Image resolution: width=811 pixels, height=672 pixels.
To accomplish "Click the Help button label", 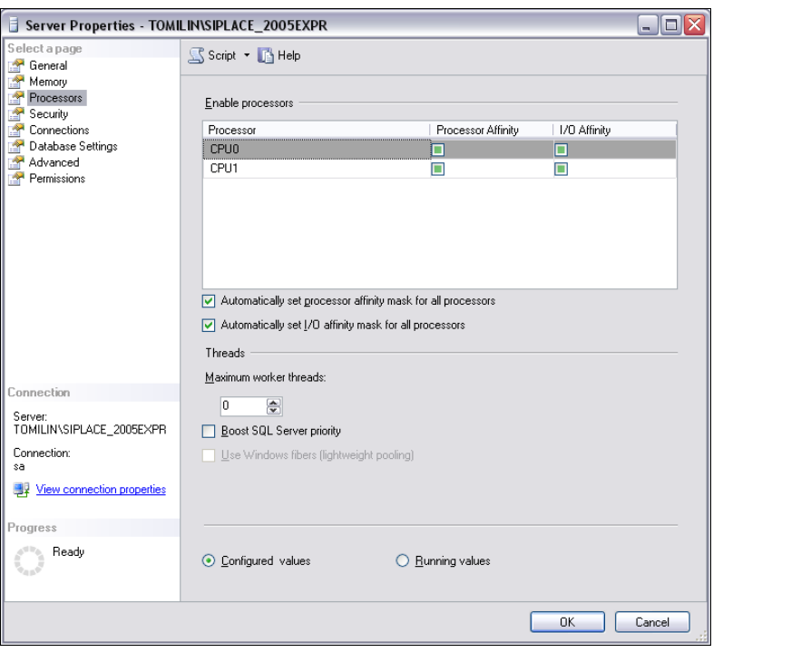I will coord(288,55).
